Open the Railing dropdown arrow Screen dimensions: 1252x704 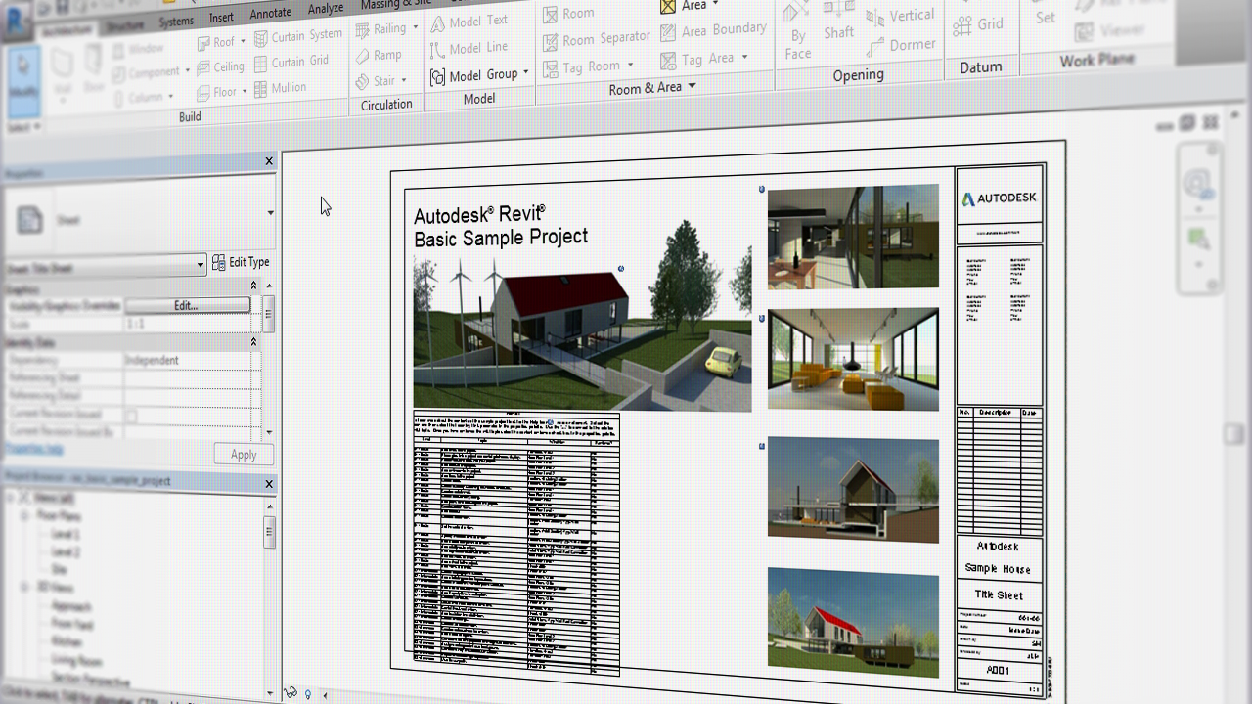click(x=414, y=28)
